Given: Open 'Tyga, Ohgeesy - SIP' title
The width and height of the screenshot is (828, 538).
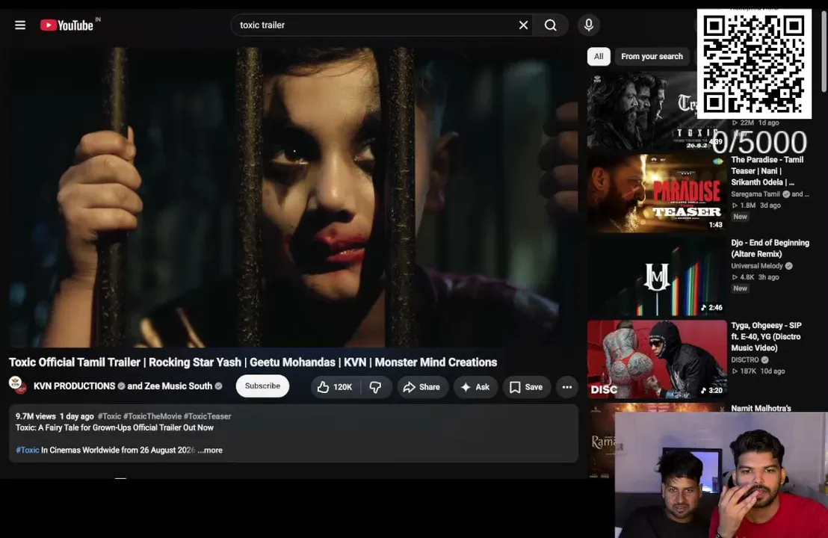Looking at the screenshot, I should point(766,336).
